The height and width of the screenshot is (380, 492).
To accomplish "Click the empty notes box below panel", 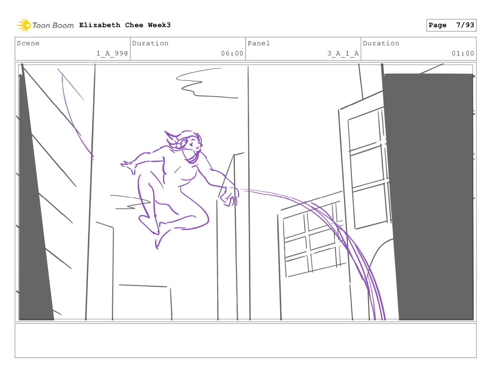I will pyautogui.click(x=246, y=341).
